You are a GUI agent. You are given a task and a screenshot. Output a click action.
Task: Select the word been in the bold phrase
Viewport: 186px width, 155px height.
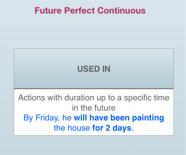pyautogui.click(x=120, y=118)
